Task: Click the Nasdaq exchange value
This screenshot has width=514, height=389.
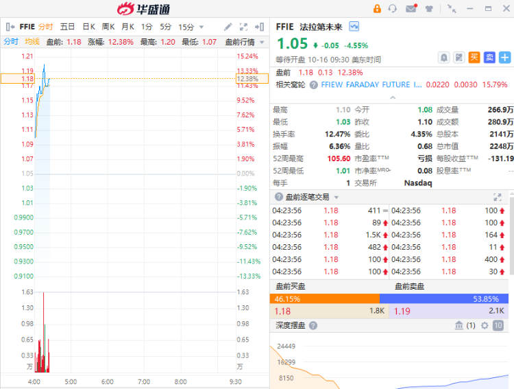Action: click(x=418, y=183)
